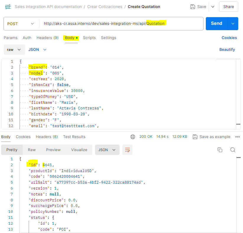This screenshot has height=233, width=243.
Task: Click the isNewCar value false
Action: pos(63,85)
